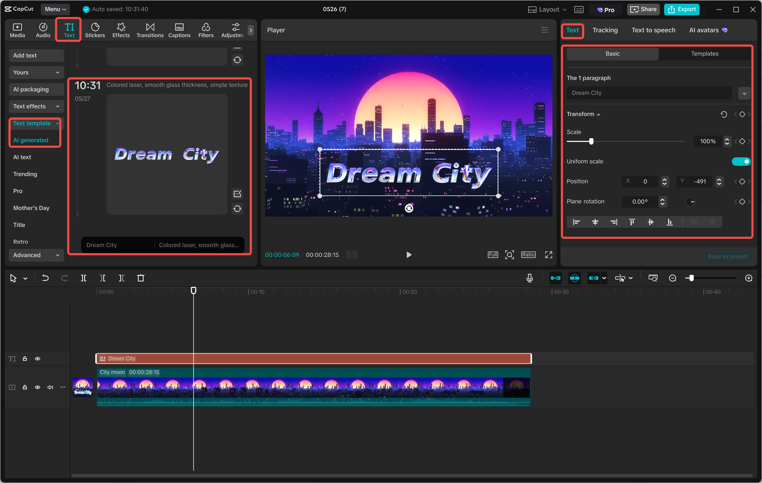Click the Export button
Viewport: 762px width, 483px height.
pyautogui.click(x=681, y=9)
